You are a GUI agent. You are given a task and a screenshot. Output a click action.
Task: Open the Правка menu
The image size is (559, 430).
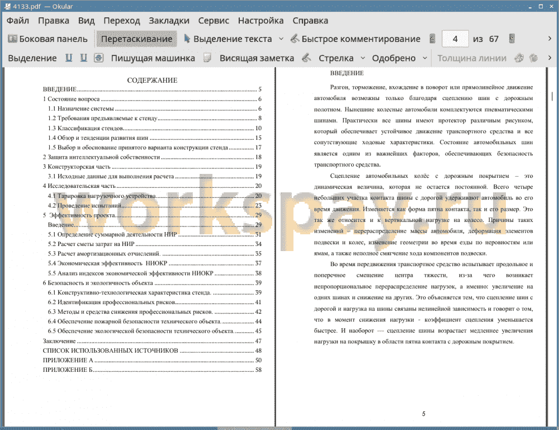tap(54, 21)
